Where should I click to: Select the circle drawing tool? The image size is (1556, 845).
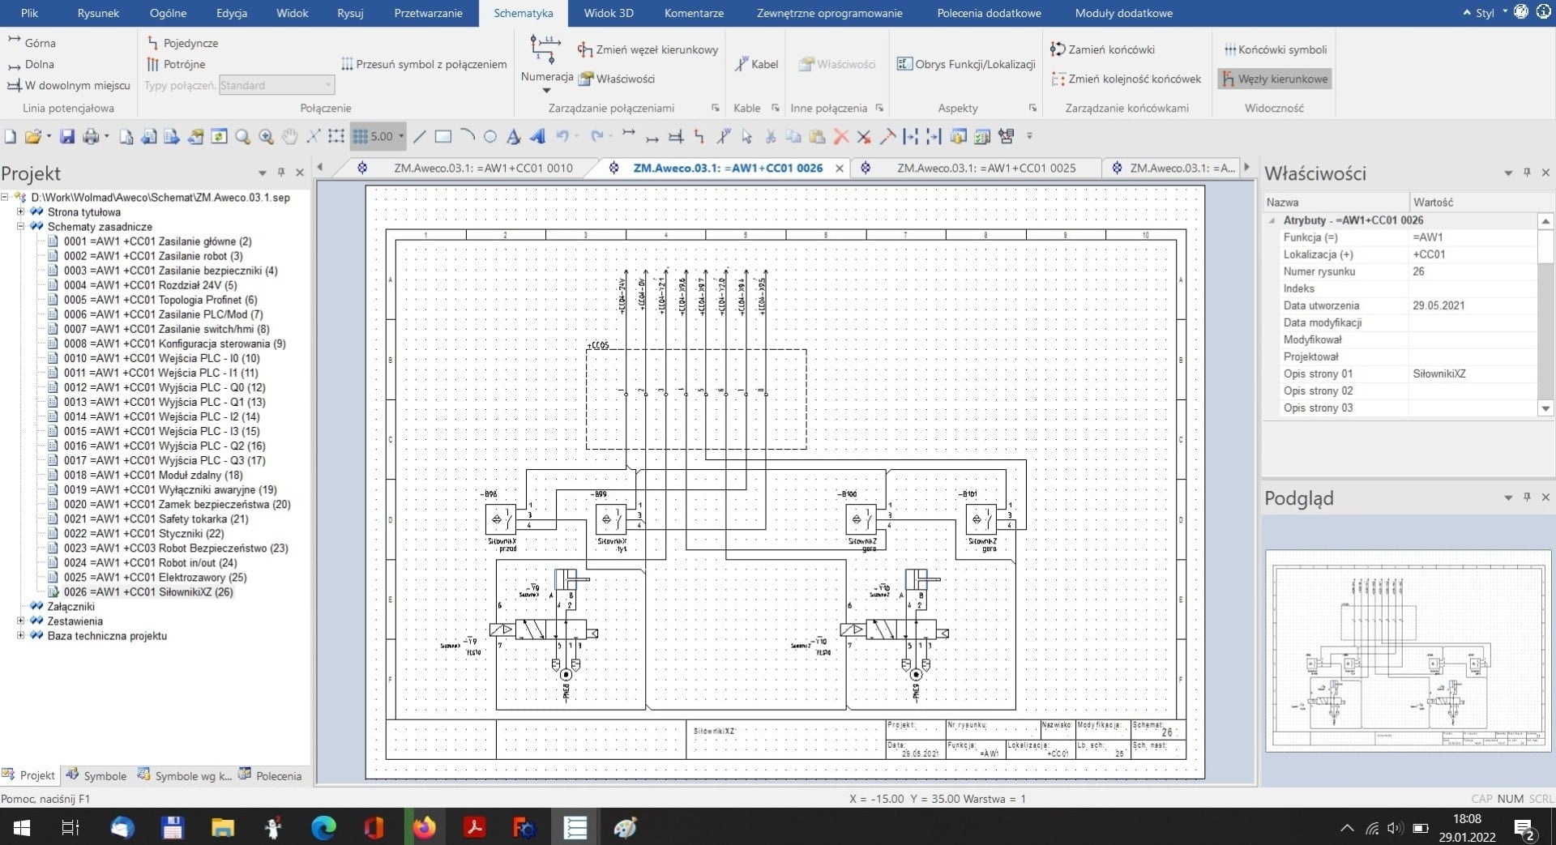point(489,137)
